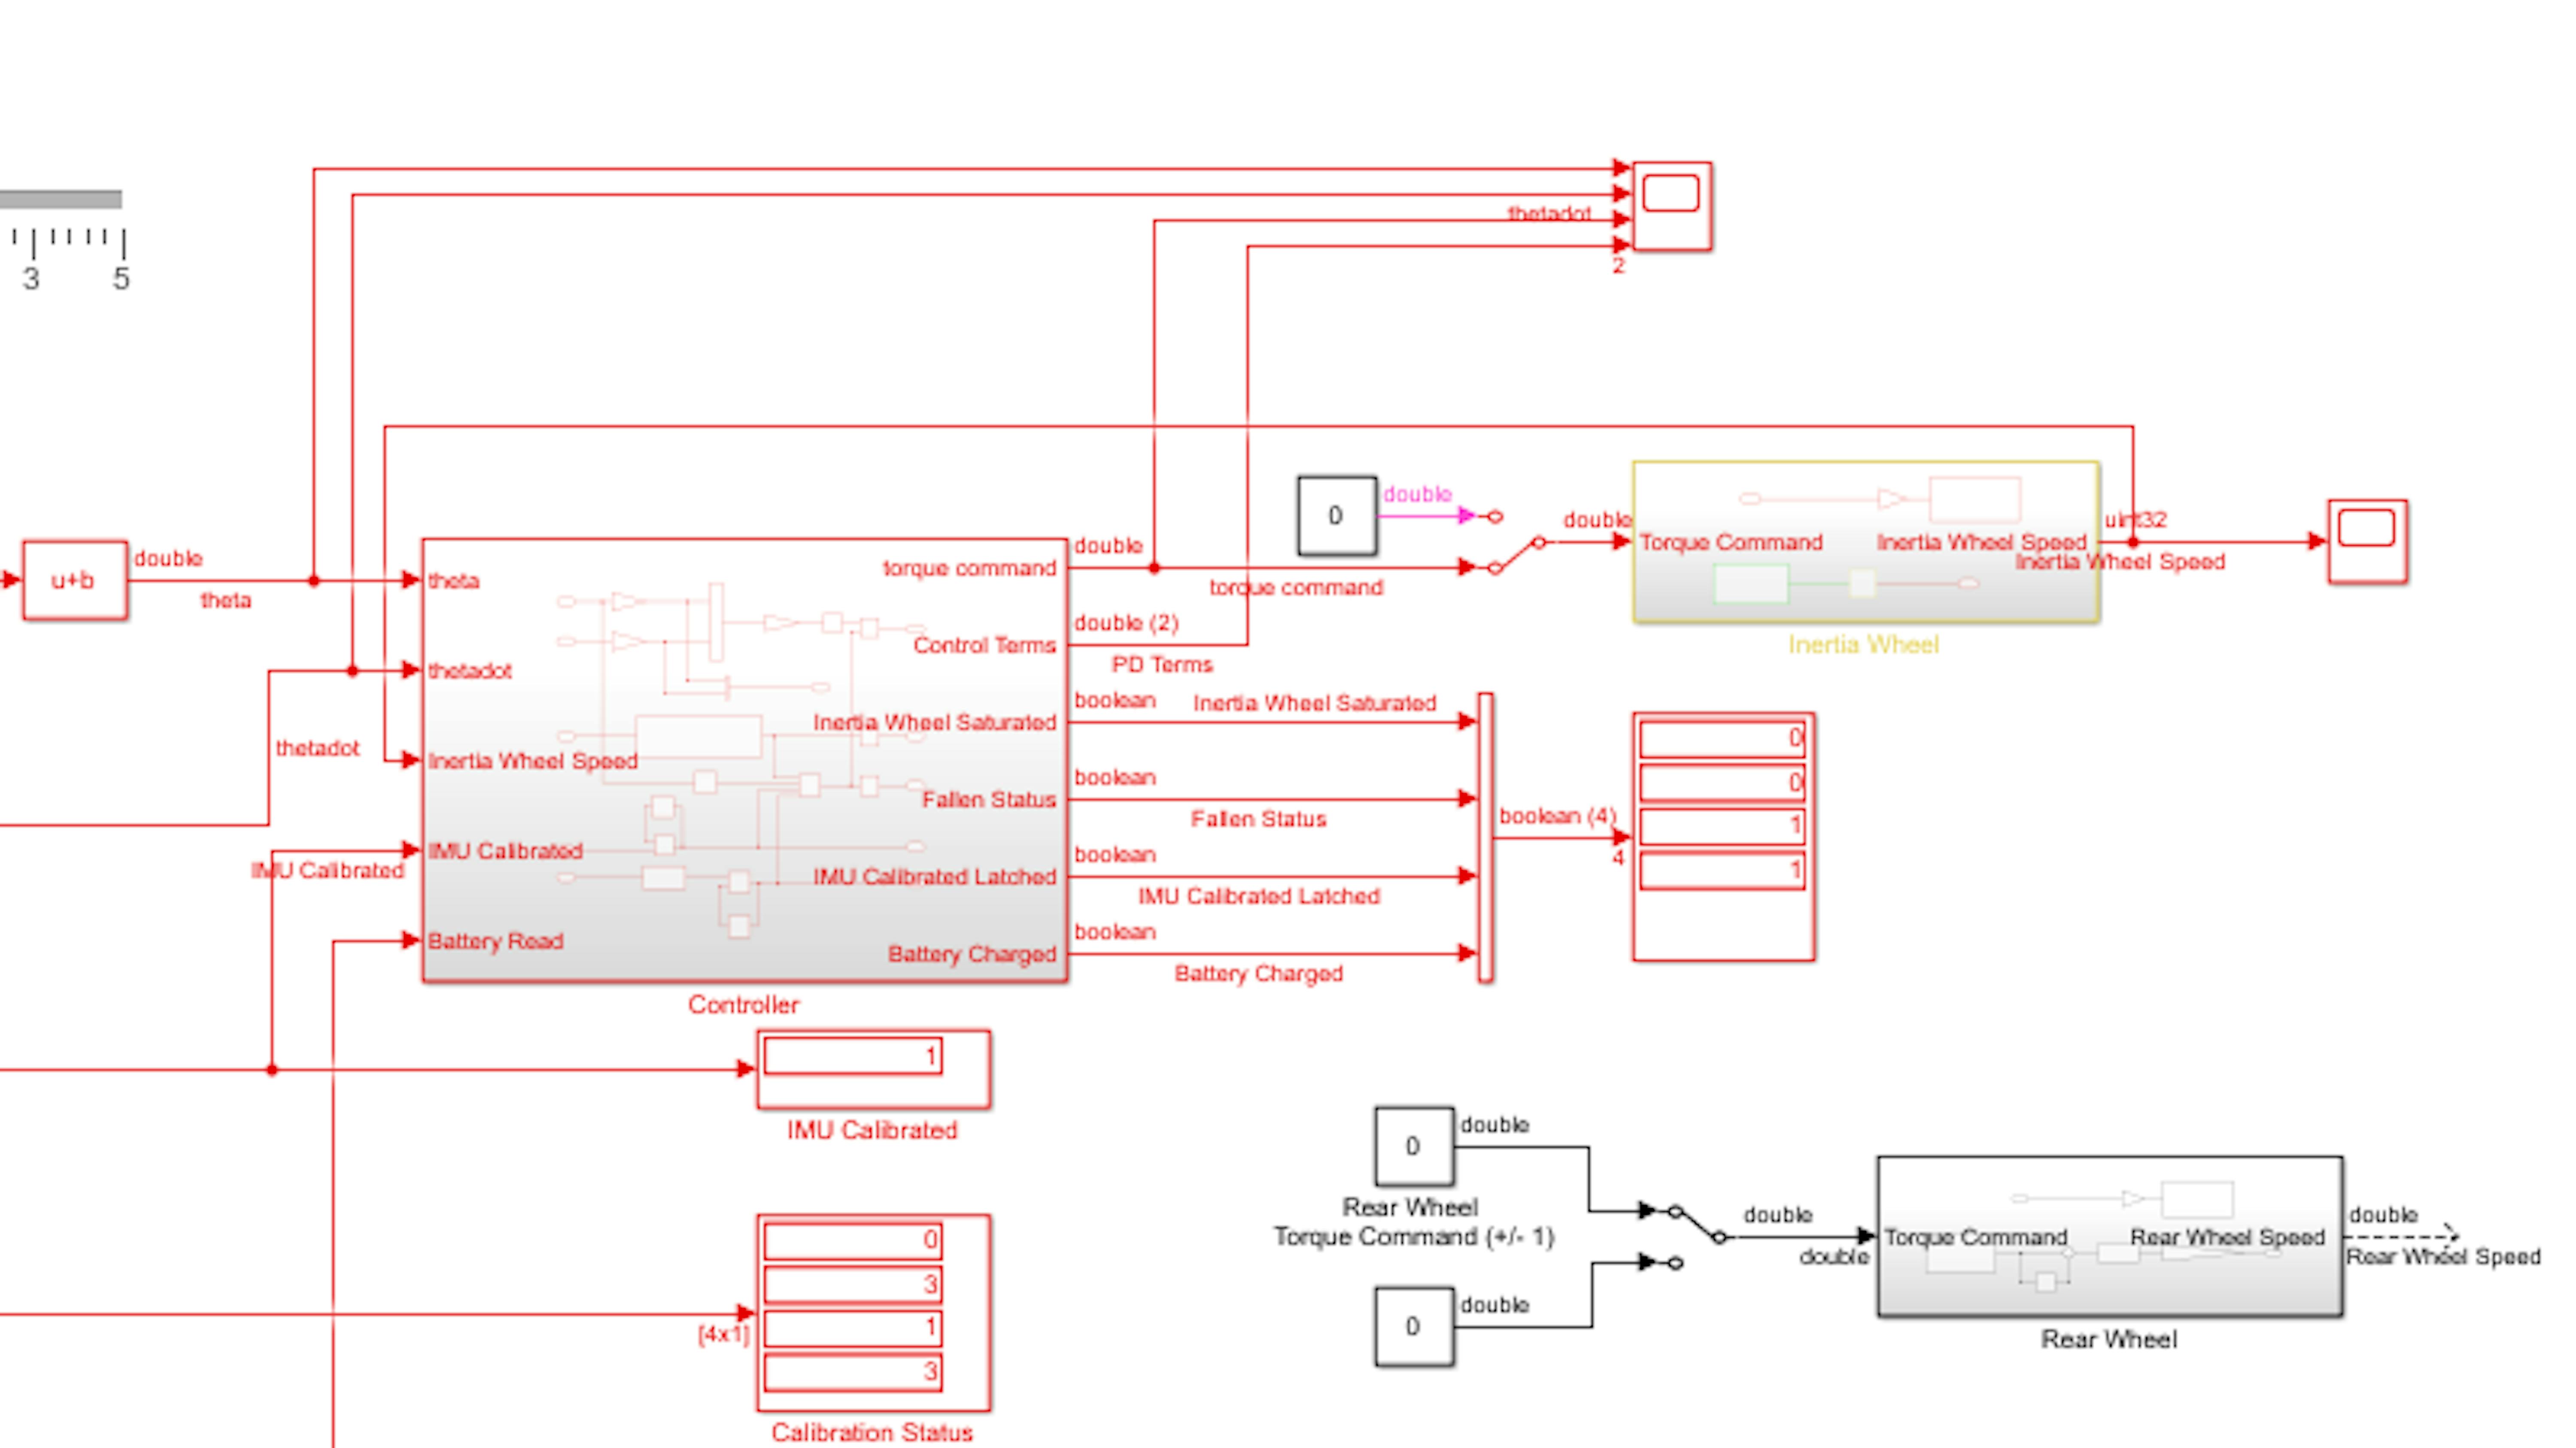Select the 'IMU Calibrated Latched' signal label
The image size is (2576, 1448).
point(1259,896)
